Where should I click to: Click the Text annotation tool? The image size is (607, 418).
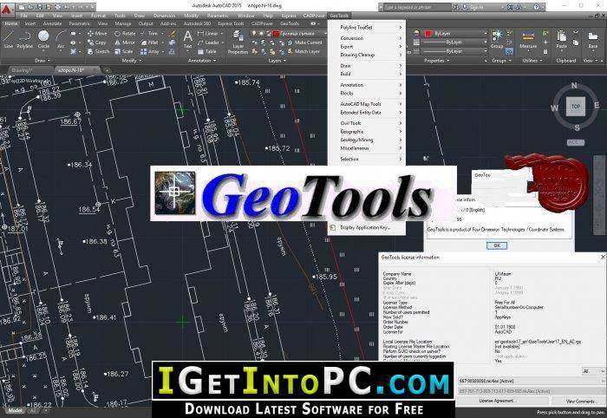pyautogui.click(x=188, y=39)
